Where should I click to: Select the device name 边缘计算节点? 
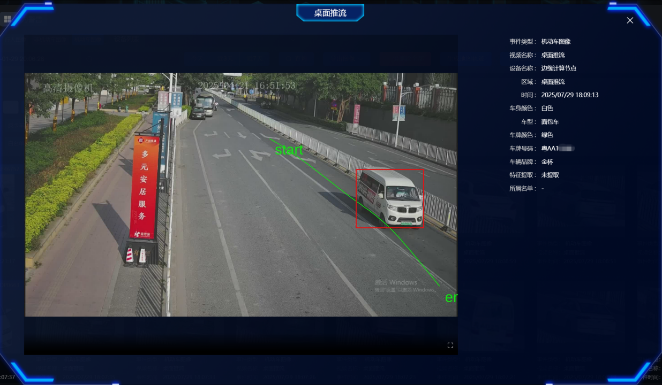559,68
